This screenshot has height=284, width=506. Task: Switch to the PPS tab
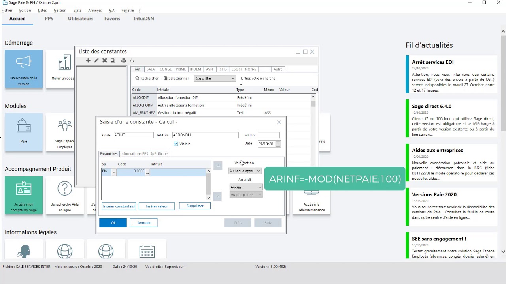coord(49,19)
